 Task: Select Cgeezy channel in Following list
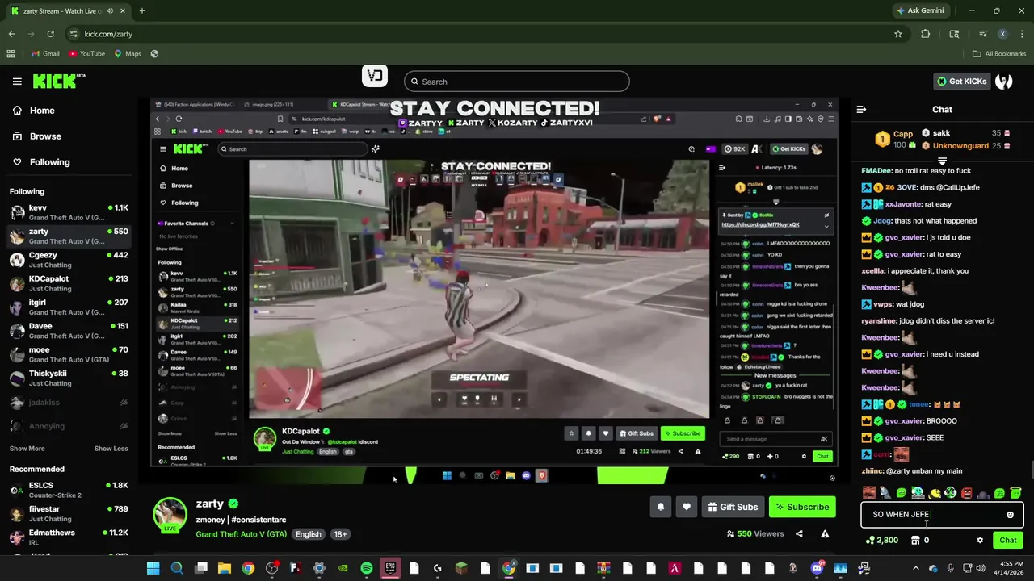[x=68, y=260]
